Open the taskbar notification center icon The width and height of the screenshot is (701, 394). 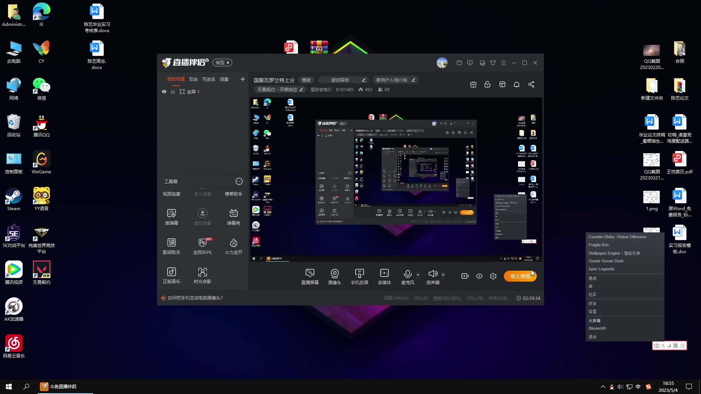[689, 387]
